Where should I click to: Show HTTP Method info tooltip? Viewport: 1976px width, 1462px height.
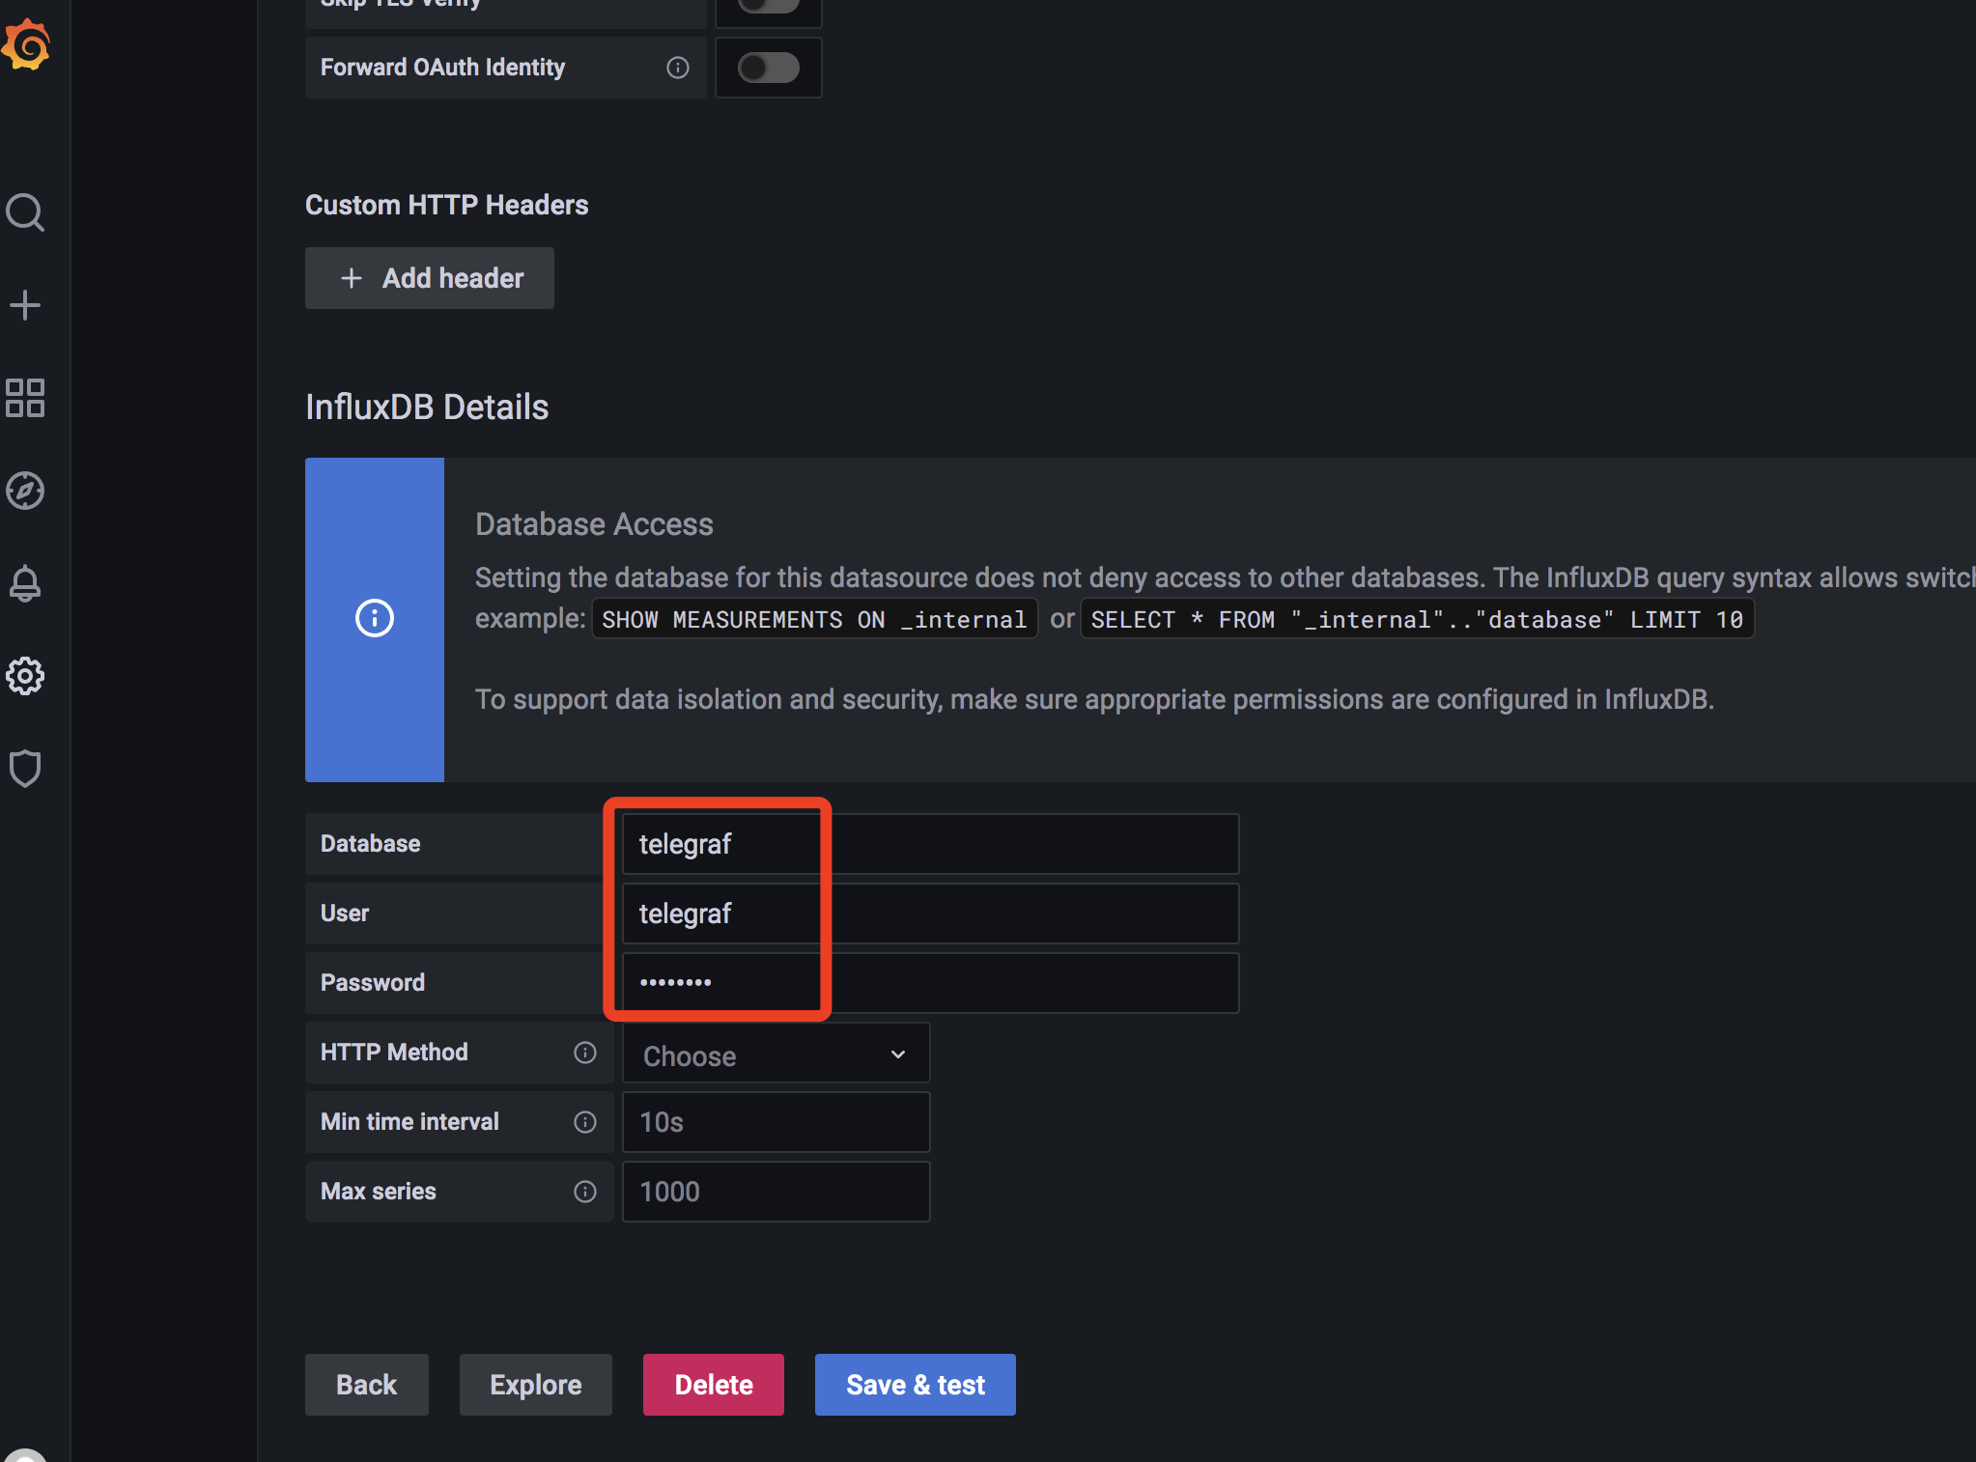point(585,1053)
